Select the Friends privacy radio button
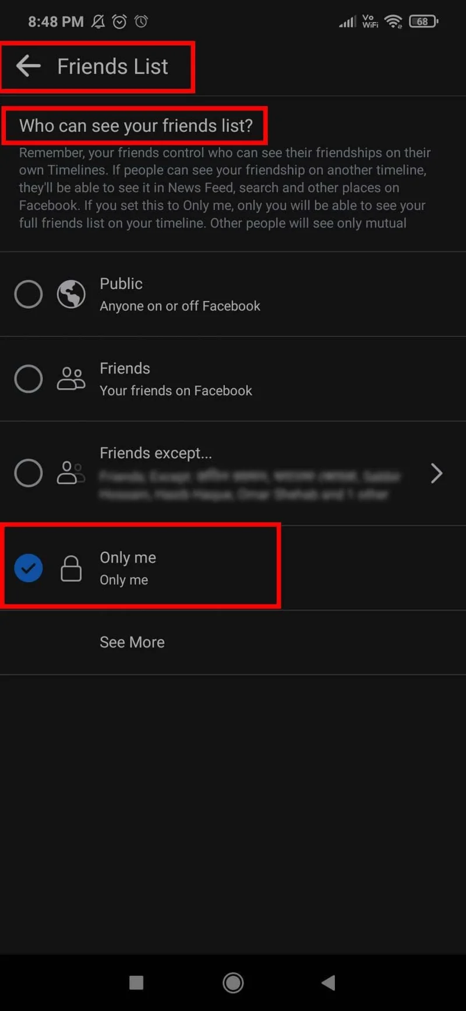This screenshot has height=1011, width=466. (x=28, y=379)
